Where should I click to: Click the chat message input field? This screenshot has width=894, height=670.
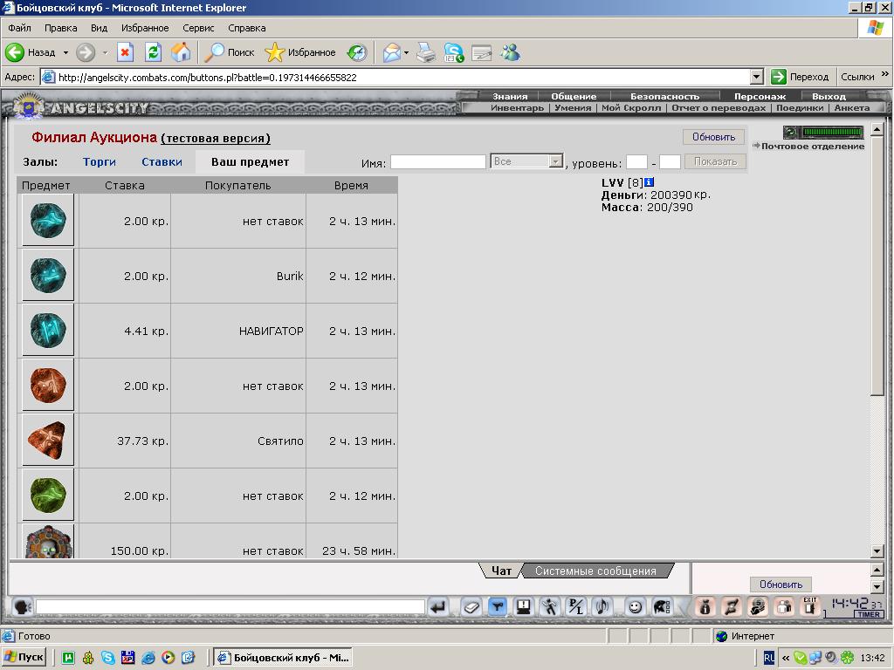point(230,607)
